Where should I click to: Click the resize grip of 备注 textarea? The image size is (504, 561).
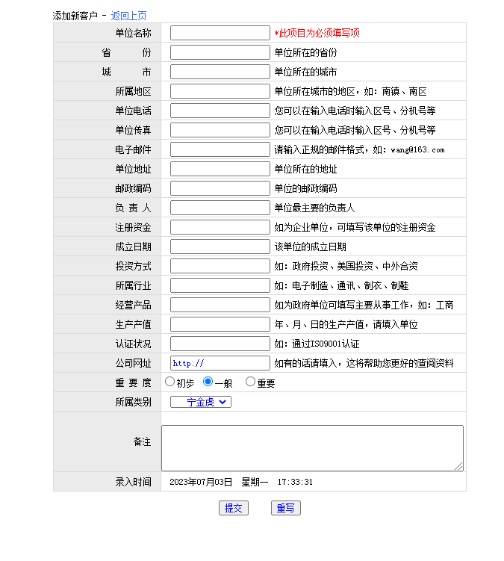coord(458,466)
